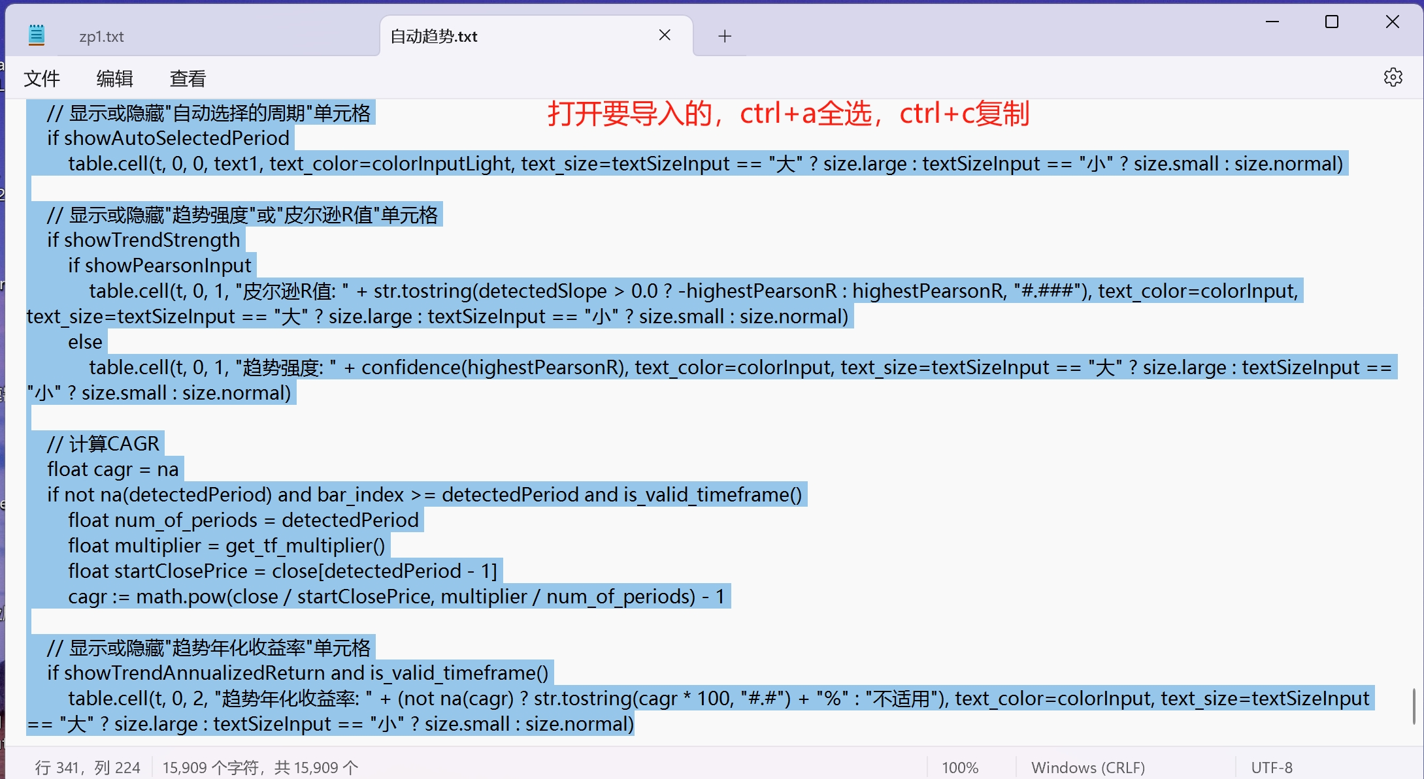Click the vertical scrollbar thumb
This screenshot has width=1424, height=779.
(1414, 706)
